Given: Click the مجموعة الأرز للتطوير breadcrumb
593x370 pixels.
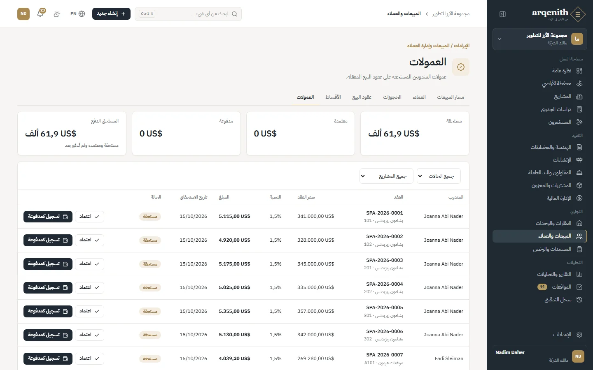Looking at the screenshot, I should point(451,14).
